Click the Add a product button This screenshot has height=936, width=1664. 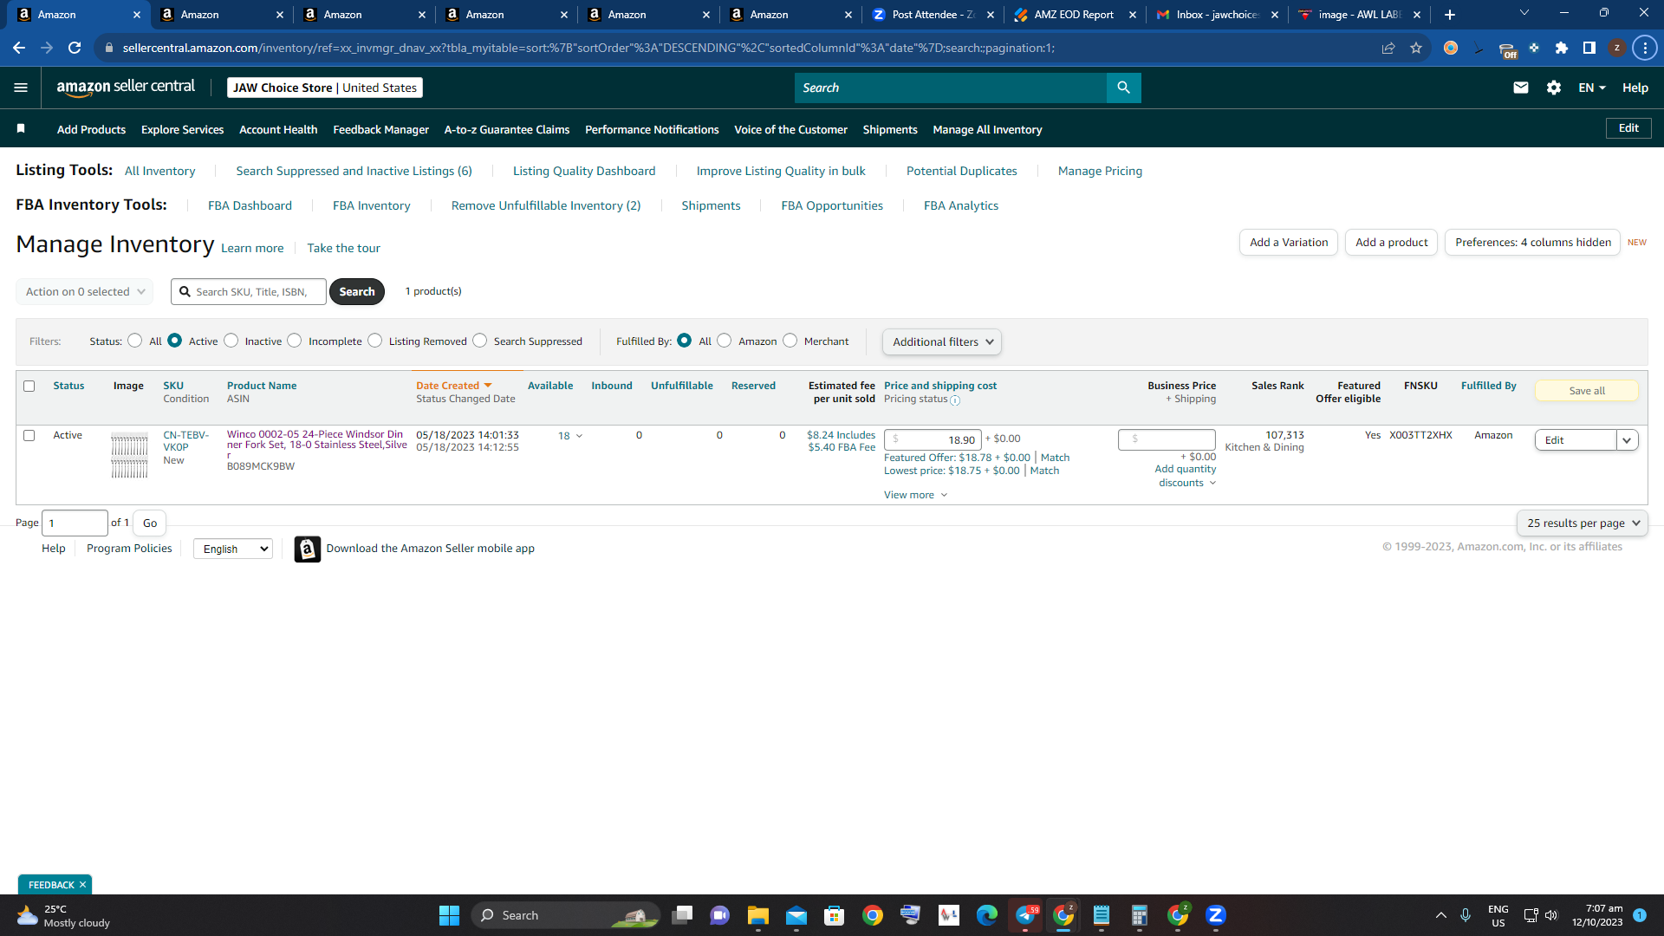point(1391,243)
